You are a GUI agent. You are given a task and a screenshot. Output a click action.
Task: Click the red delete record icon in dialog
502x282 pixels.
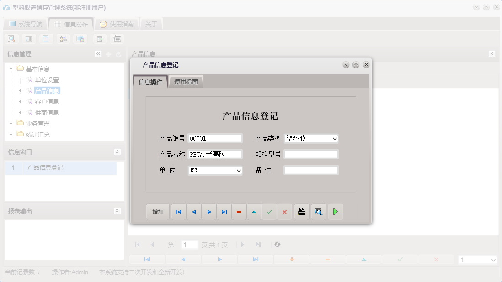coord(239,211)
